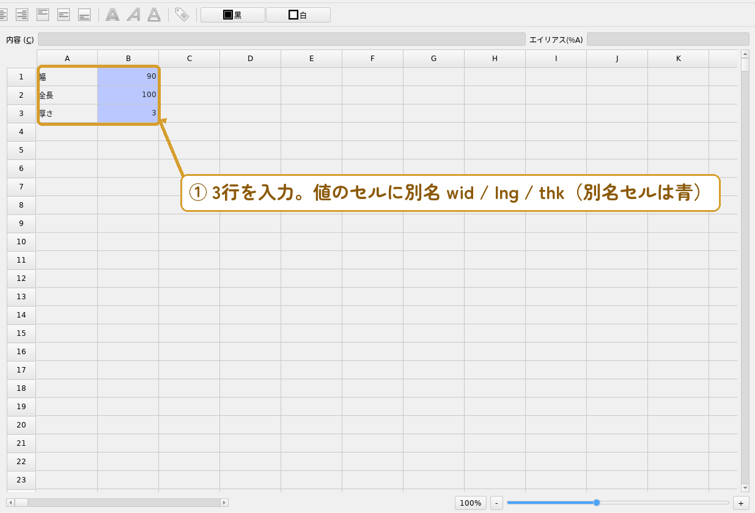The width and height of the screenshot is (755, 513).
Task: Select cell containing 幅
Action: pos(67,77)
